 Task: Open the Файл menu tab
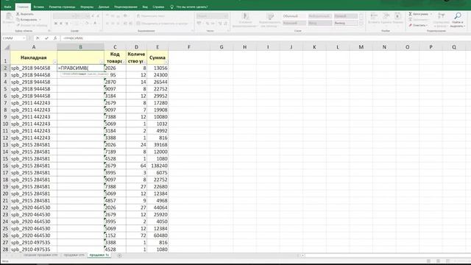pyautogui.click(x=8, y=7)
